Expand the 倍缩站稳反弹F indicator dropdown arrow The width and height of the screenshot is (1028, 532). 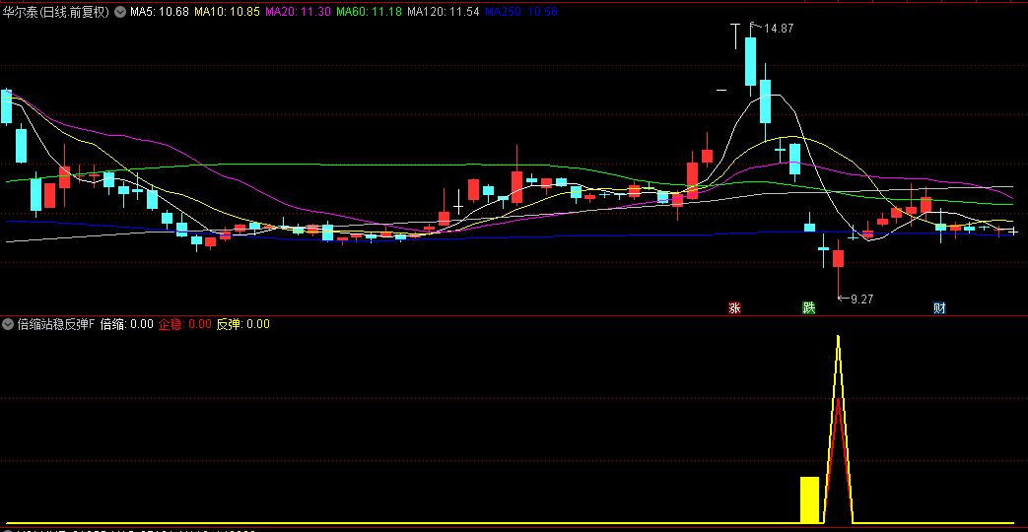click(x=8, y=324)
